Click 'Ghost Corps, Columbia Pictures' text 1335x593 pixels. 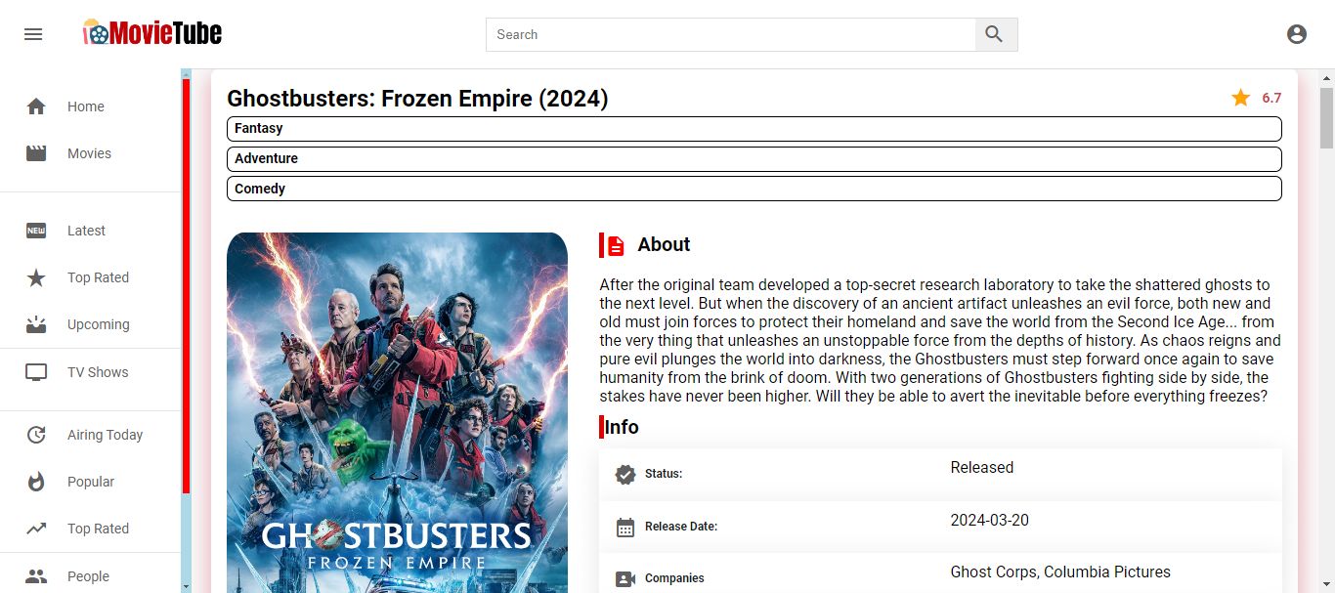[1060, 572]
